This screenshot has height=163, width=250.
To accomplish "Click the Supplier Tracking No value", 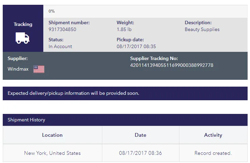I will (172, 65).
